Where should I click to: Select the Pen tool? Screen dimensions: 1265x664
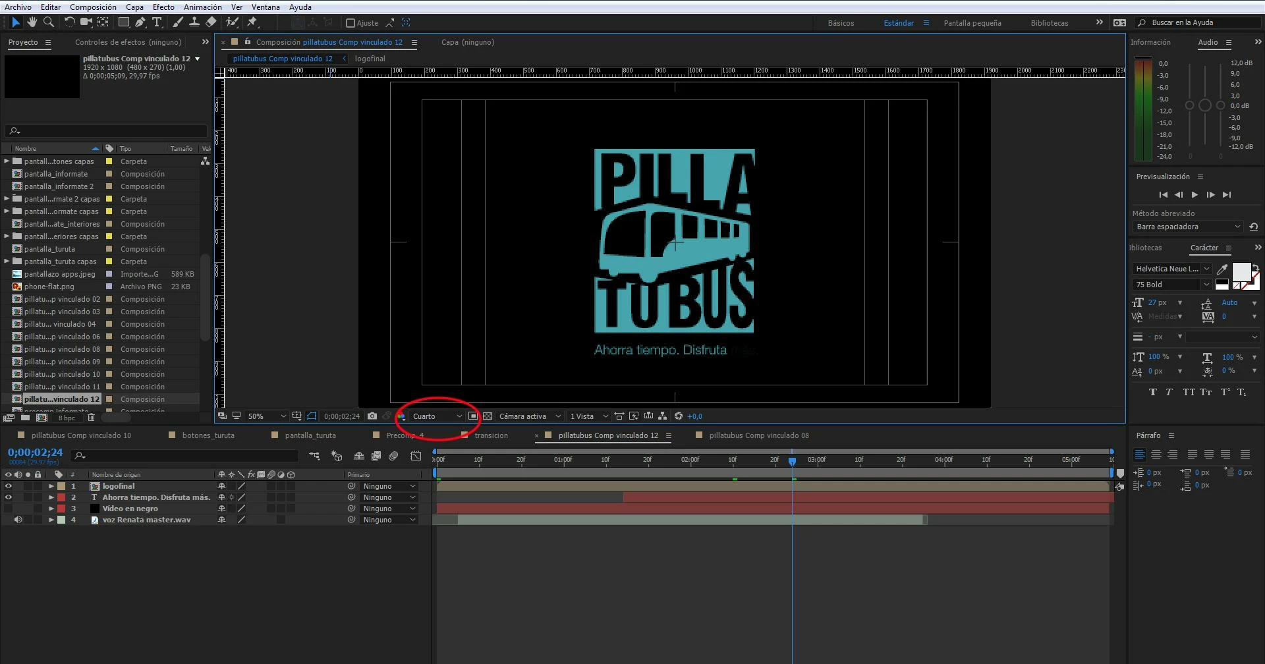click(140, 22)
